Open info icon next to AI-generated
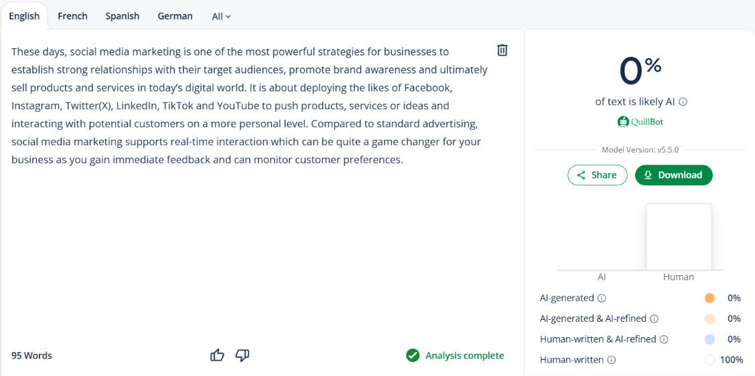This screenshot has height=376, width=755. (x=602, y=298)
